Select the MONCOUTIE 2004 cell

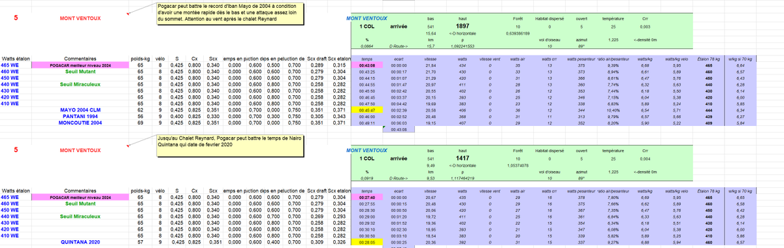tap(80, 122)
